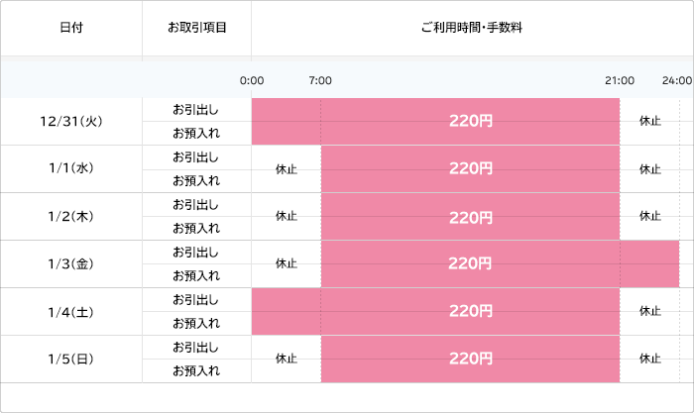The width and height of the screenshot is (694, 413).
Task: Click お預入れ in the 1/5(日) row
Action: [x=196, y=371]
